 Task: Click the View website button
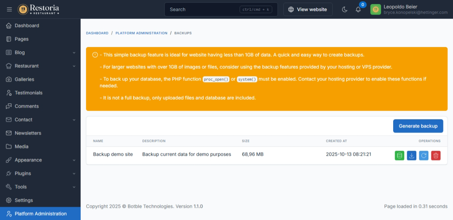[x=308, y=10]
